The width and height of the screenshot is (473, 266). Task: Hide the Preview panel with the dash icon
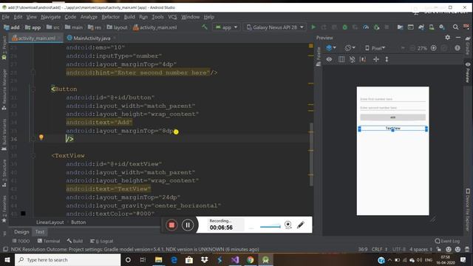[458, 38]
